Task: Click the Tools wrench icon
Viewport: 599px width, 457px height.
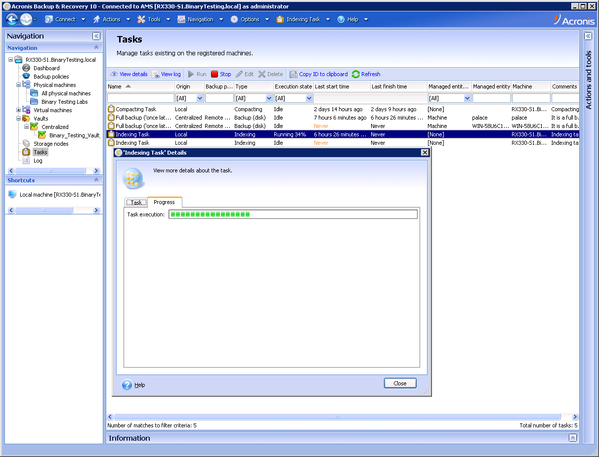Action: 141,19
